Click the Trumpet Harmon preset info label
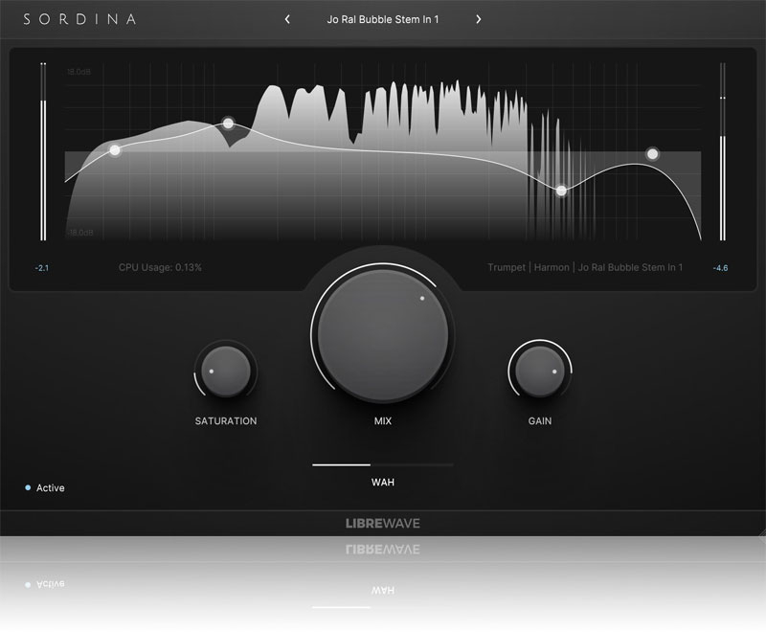766x632 pixels. (x=585, y=268)
